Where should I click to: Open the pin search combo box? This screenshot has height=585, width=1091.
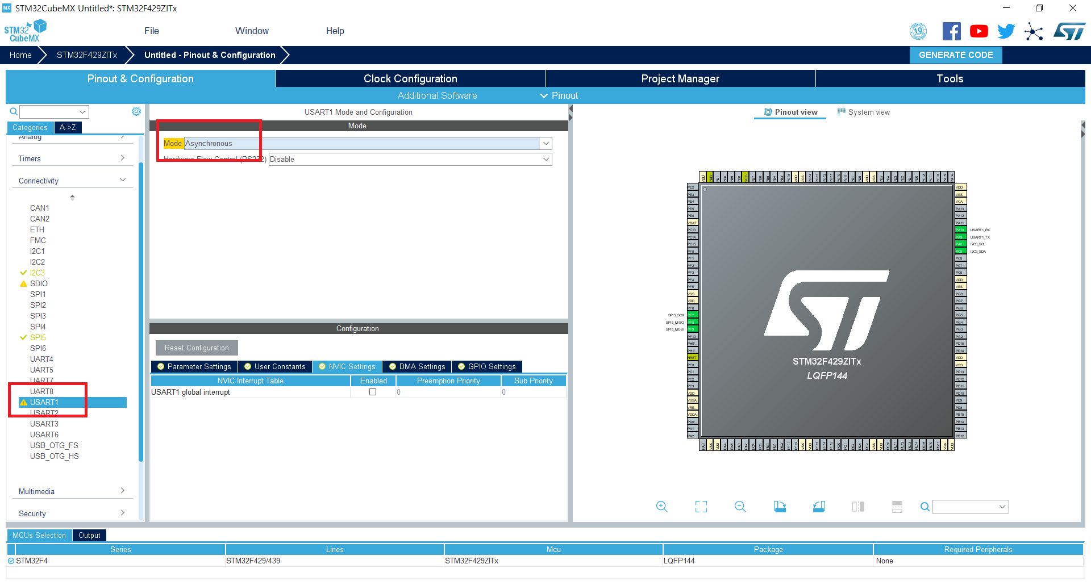coord(971,507)
